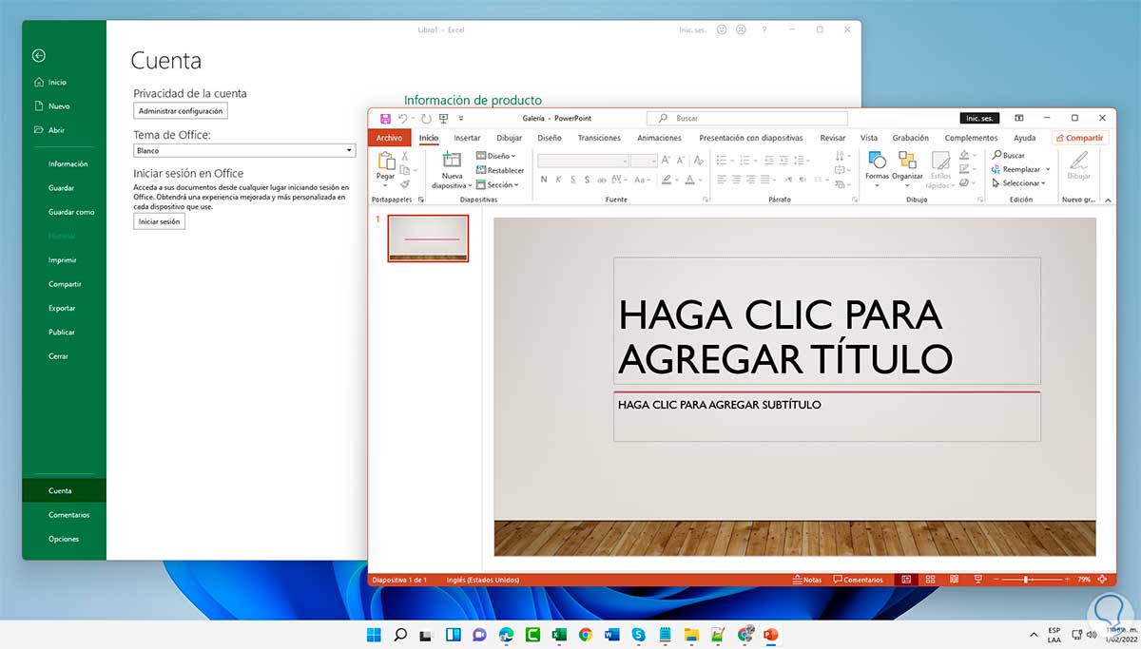Click the ribbon display options icon
This screenshot has width=1141, height=649.
(1019, 119)
